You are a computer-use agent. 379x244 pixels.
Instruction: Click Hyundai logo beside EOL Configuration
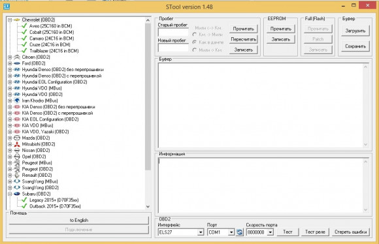click(17, 82)
